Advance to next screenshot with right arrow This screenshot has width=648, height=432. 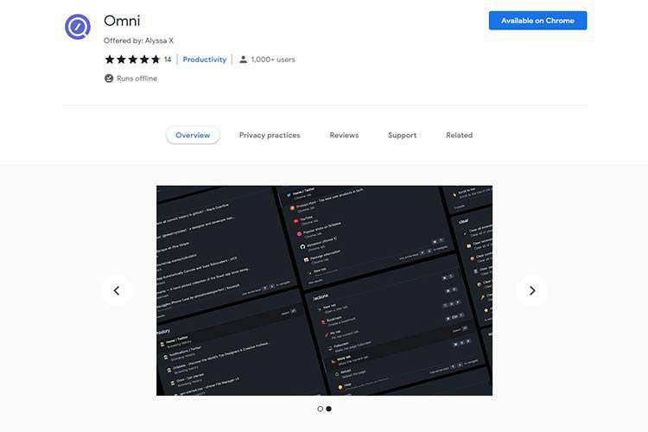pyautogui.click(x=531, y=290)
